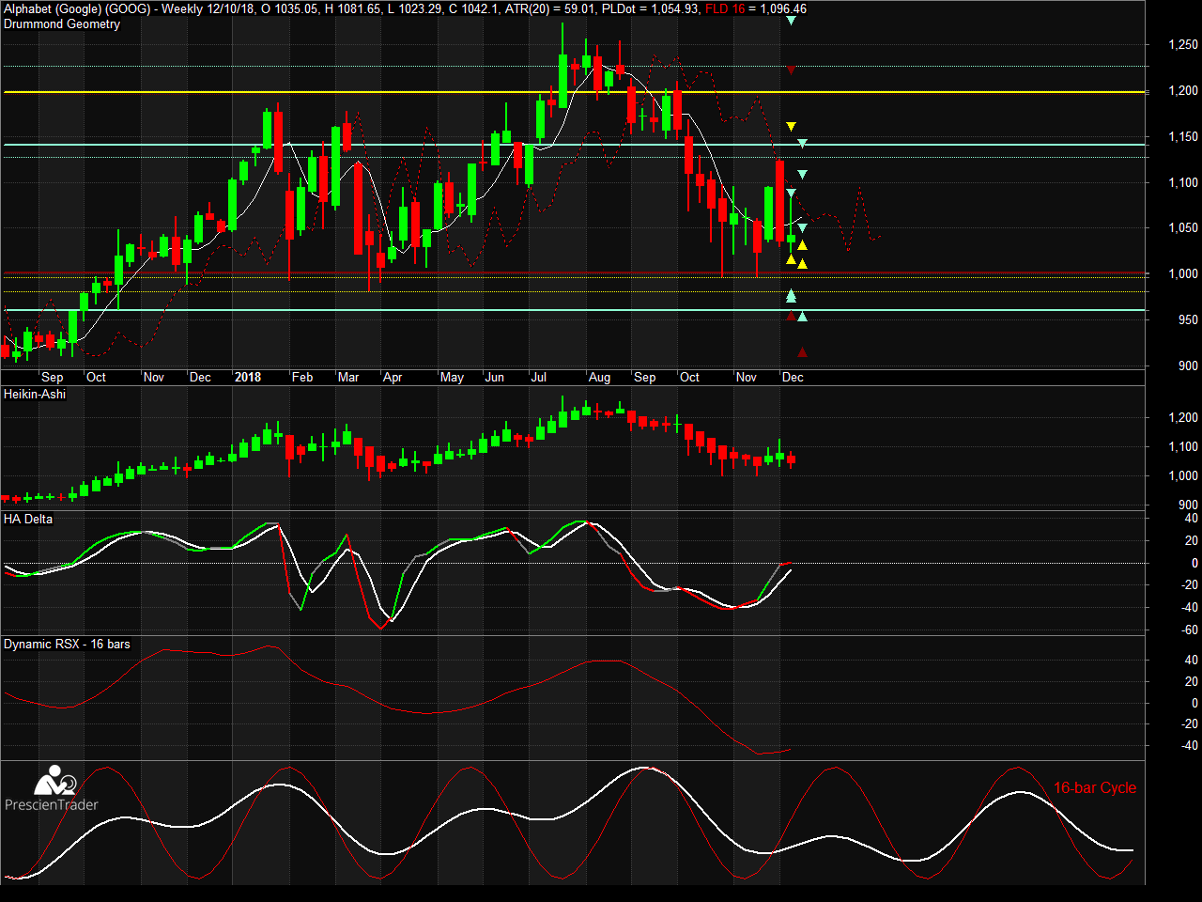The width and height of the screenshot is (1202, 902).
Task: Click the Feb date axis label
Action: click(302, 377)
